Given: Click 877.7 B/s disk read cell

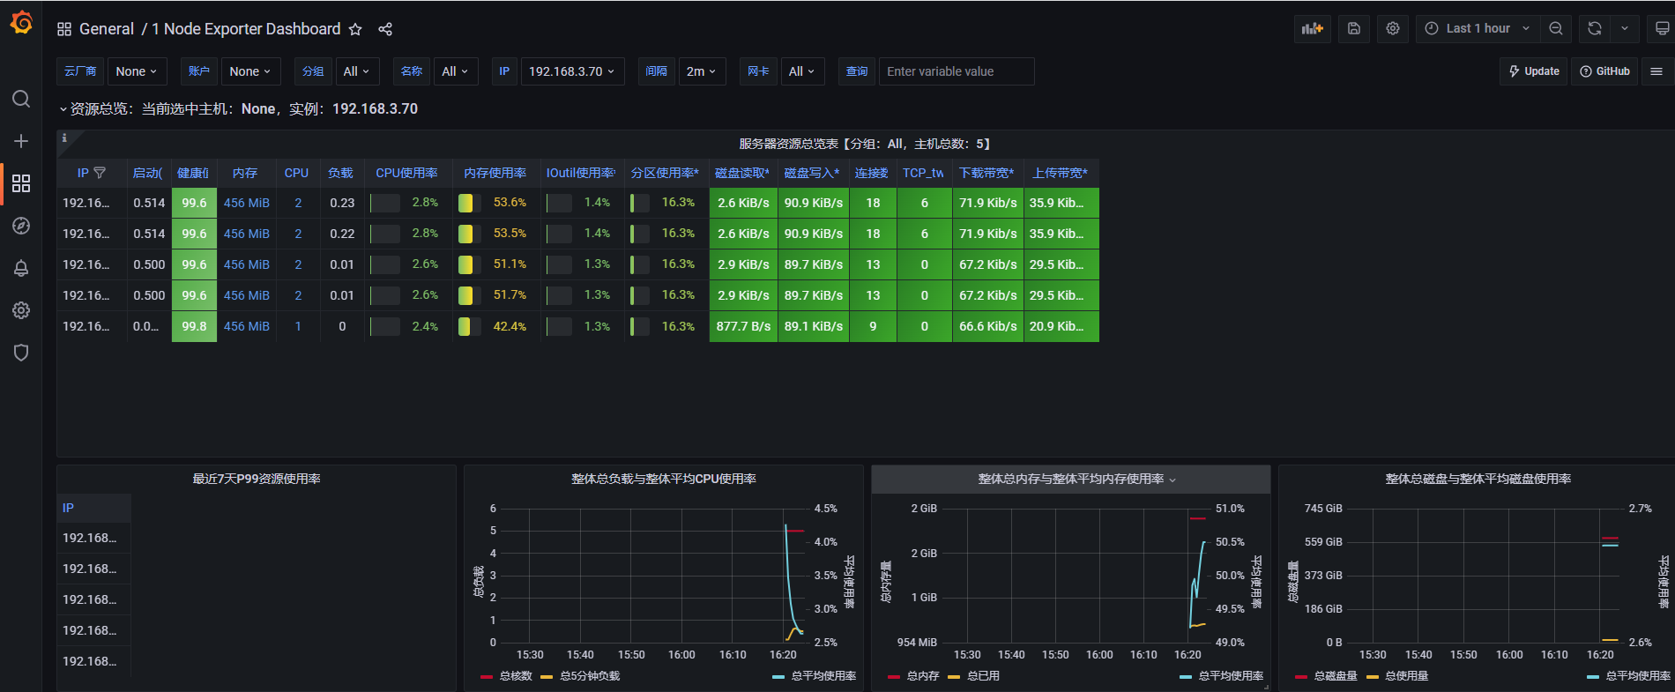Looking at the screenshot, I should 743,326.
